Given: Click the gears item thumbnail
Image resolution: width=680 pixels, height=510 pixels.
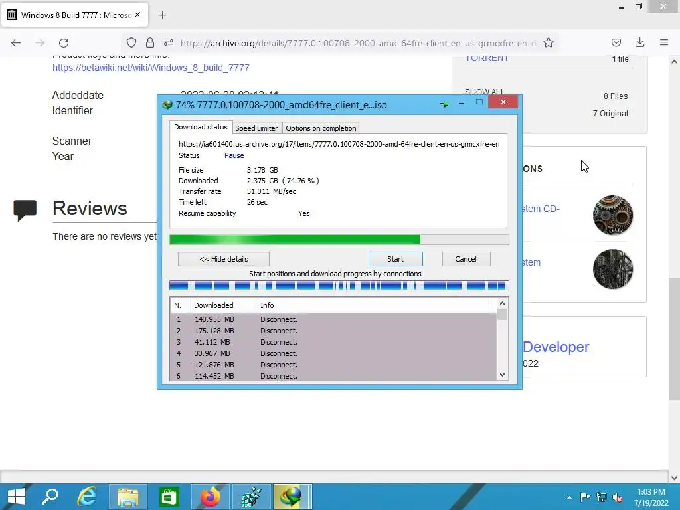Looking at the screenshot, I should (613, 215).
